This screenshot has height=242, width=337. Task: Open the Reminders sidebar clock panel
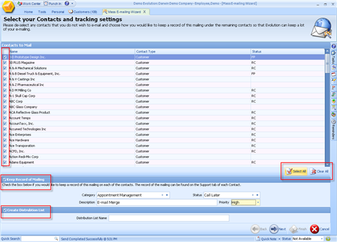pyautogui.click(x=334, y=129)
